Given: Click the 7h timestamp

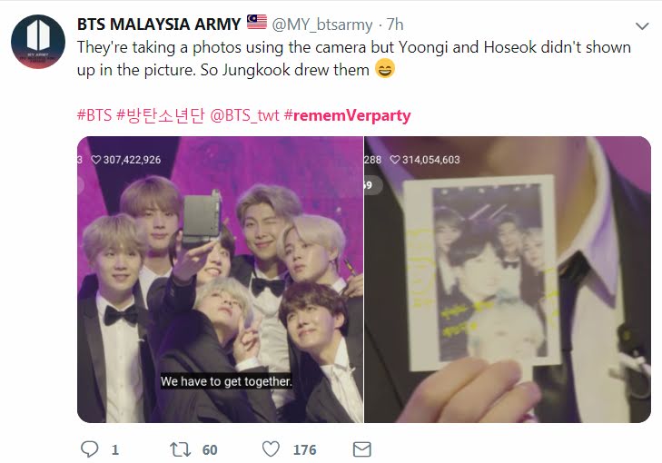Looking at the screenshot, I should (395, 25).
